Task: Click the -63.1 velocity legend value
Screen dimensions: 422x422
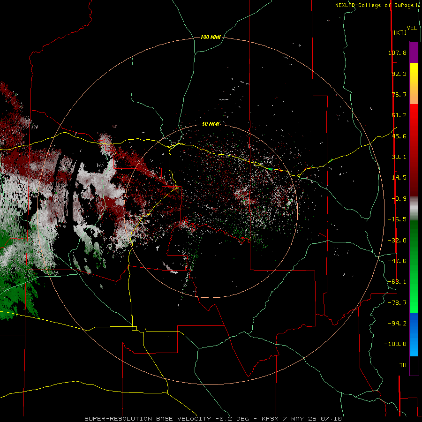Action: (397, 282)
